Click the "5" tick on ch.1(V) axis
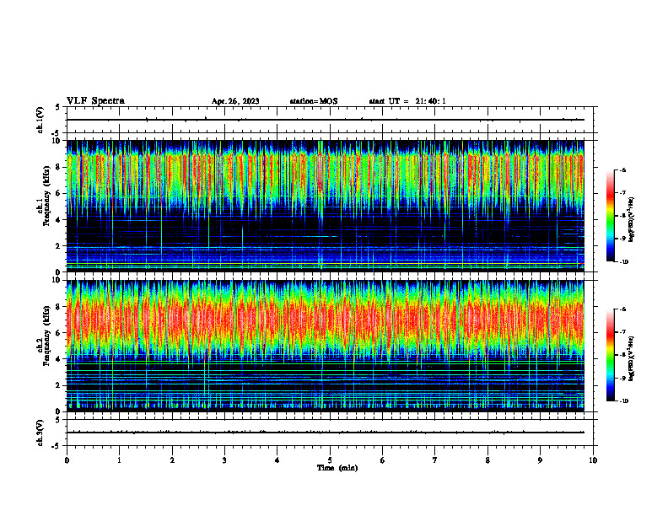 tap(58, 107)
